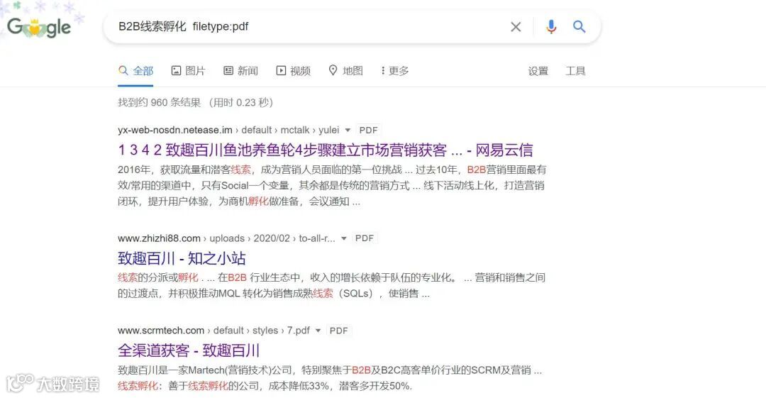This screenshot has height=398, width=766.
Task: Expand dropdown arrow next to scrmtech.com URL
Action: (x=318, y=331)
